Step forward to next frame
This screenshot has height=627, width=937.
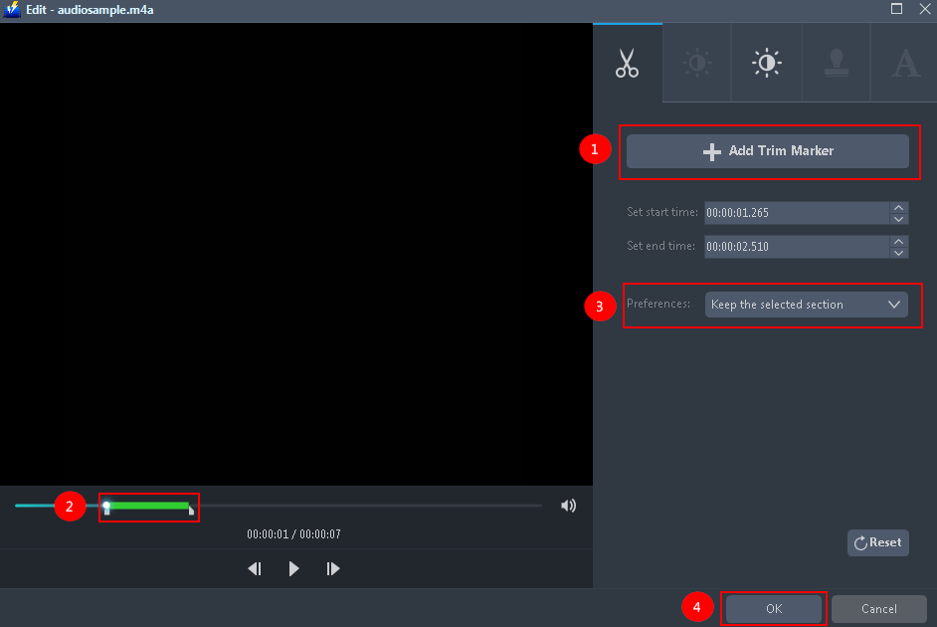[333, 568]
